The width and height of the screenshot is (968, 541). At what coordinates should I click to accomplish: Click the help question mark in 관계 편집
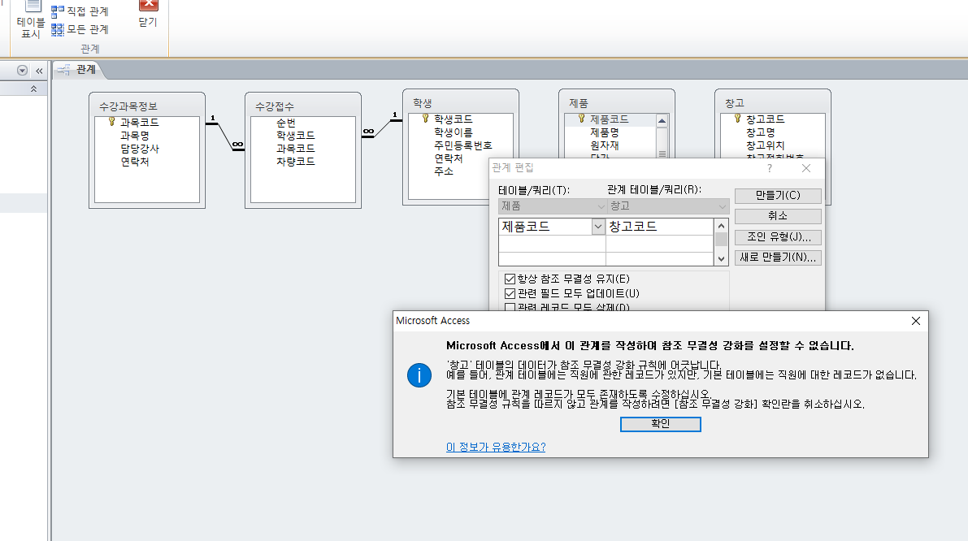click(770, 168)
